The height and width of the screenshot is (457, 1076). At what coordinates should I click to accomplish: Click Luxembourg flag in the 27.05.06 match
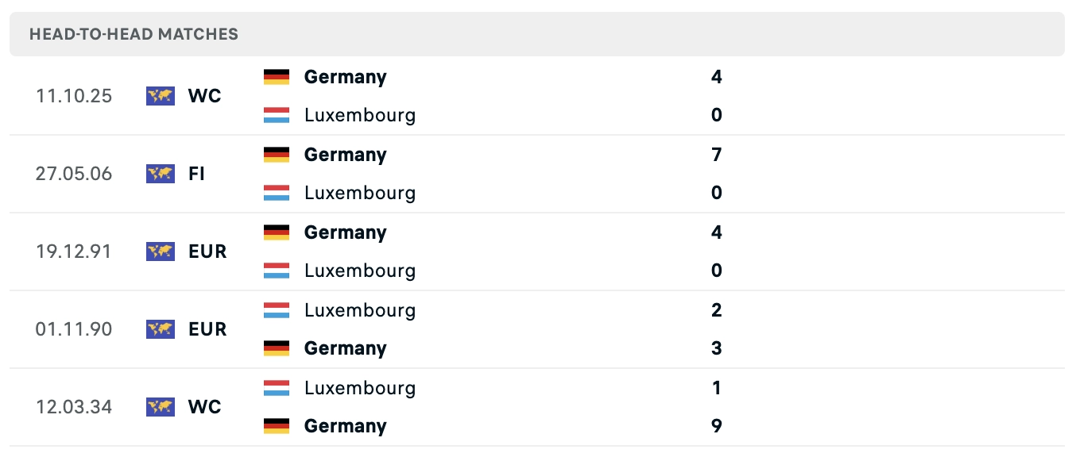[277, 193]
